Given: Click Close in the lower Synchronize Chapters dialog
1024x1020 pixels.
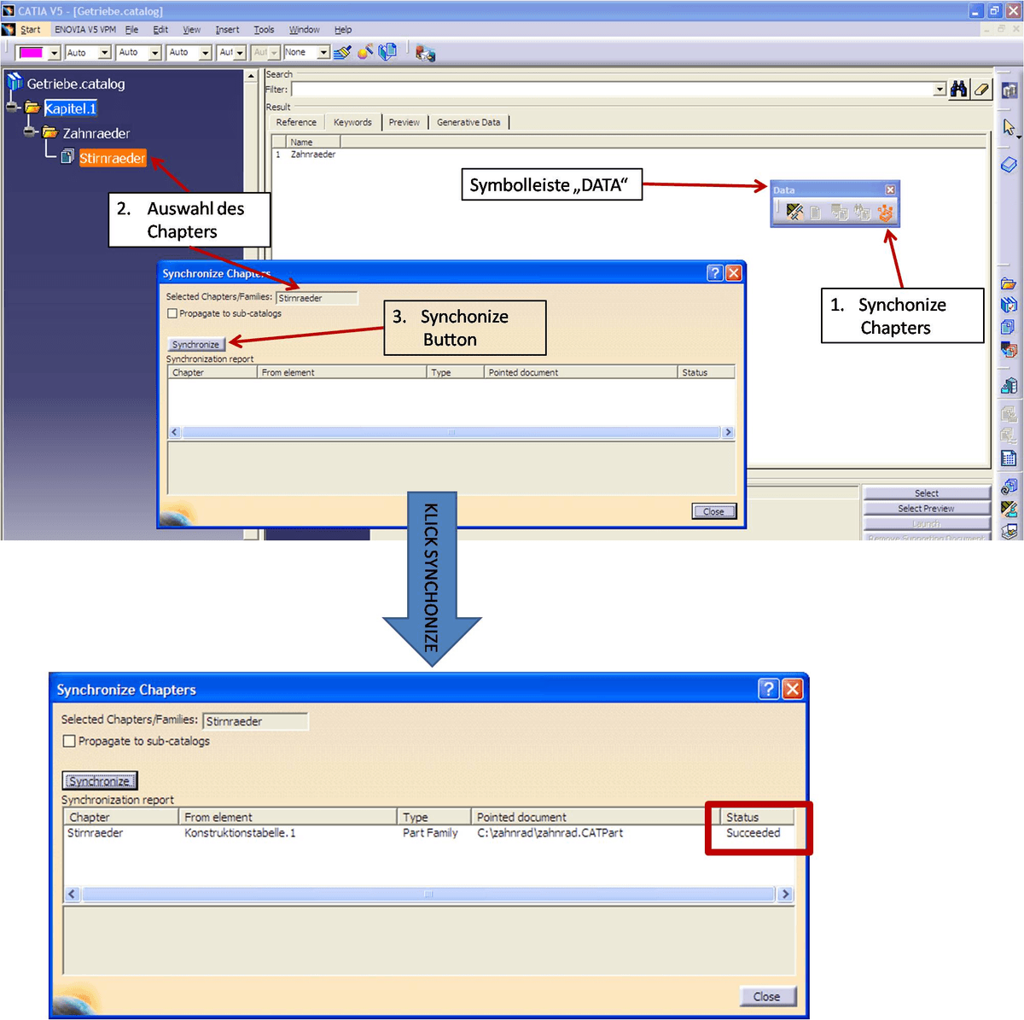Looking at the screenshot, I should tap(766, 996).
